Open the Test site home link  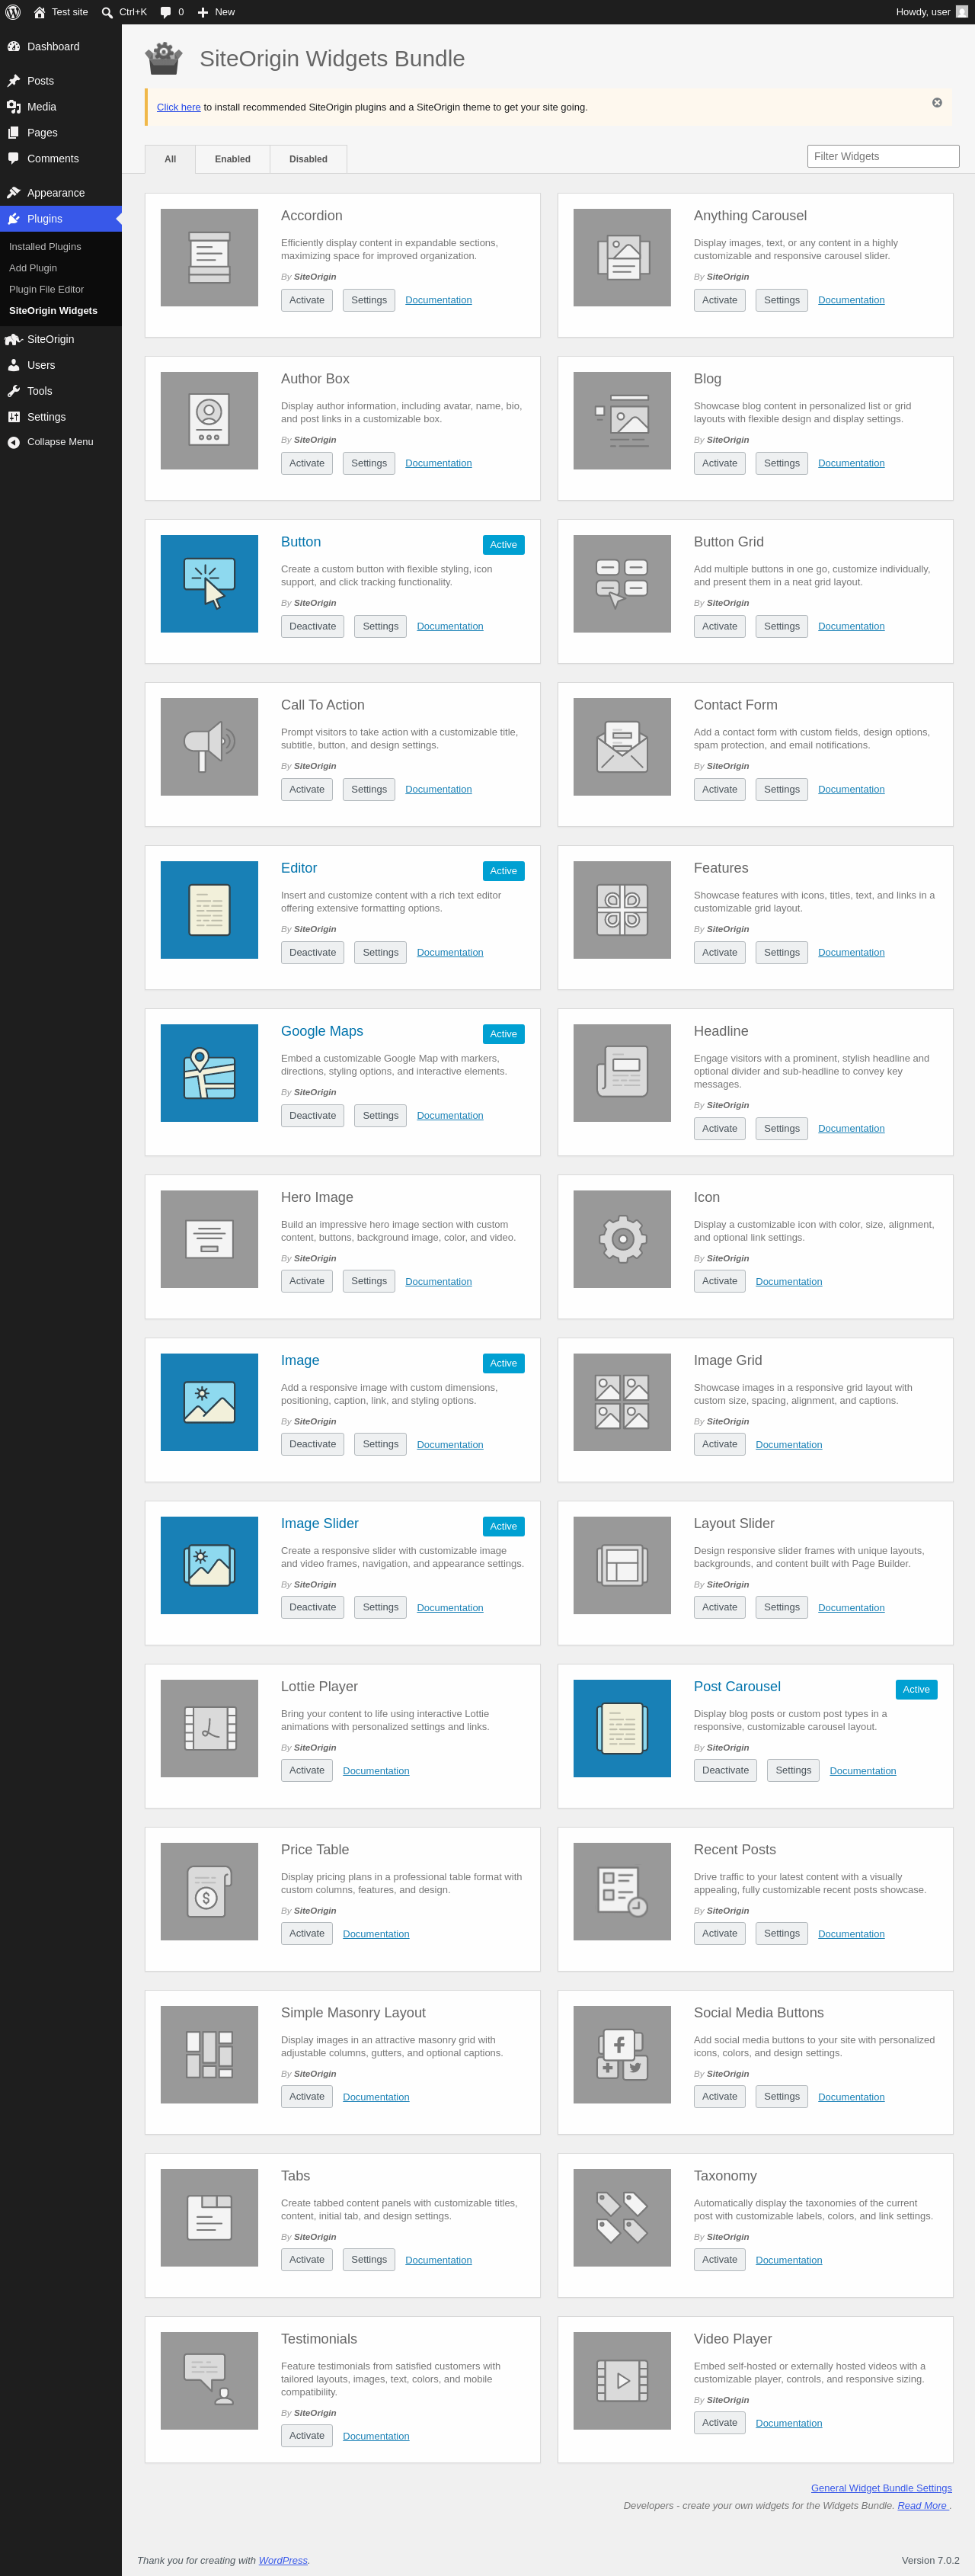click(61, 12)
